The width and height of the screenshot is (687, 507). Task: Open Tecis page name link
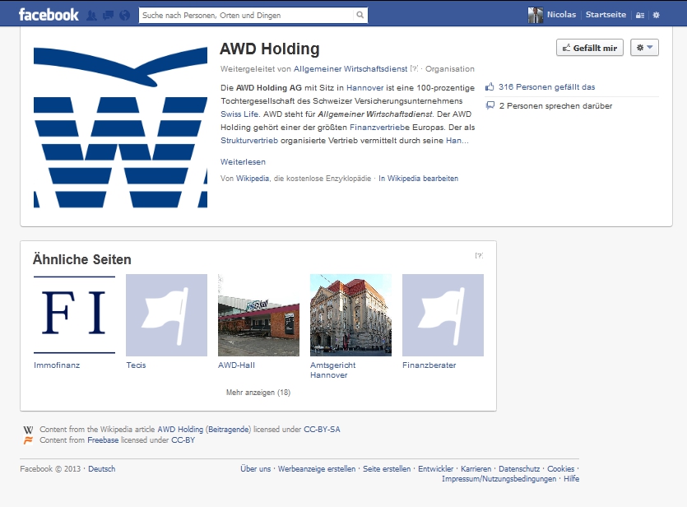coord(136,365)
